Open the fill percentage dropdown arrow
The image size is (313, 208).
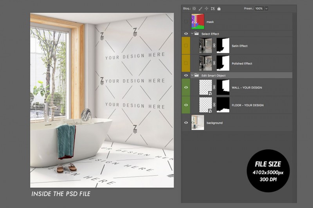tap(267, 8)
